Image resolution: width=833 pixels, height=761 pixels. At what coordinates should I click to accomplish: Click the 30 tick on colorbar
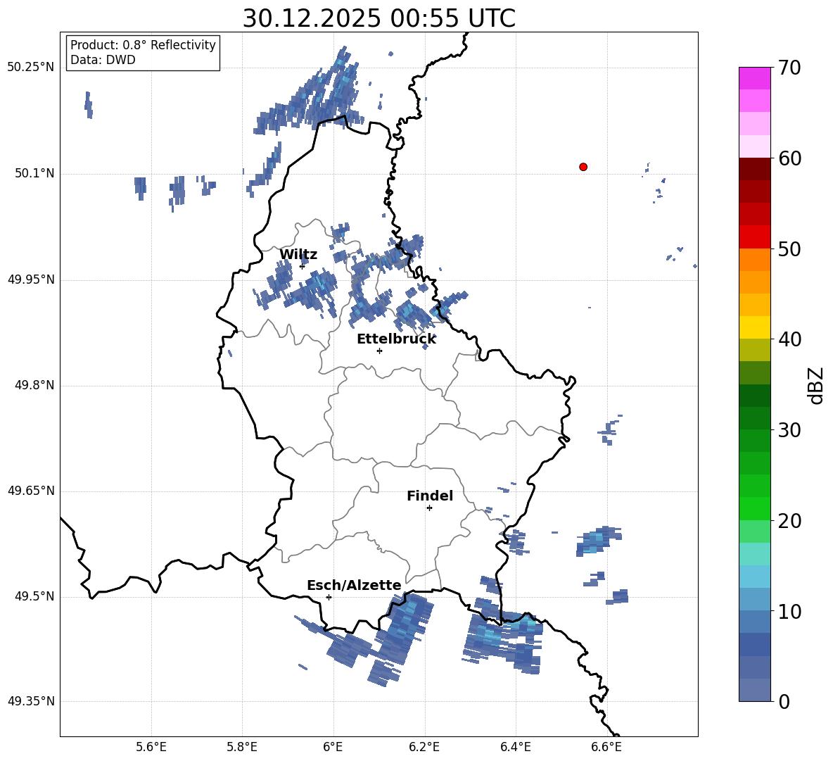point(789,429)
